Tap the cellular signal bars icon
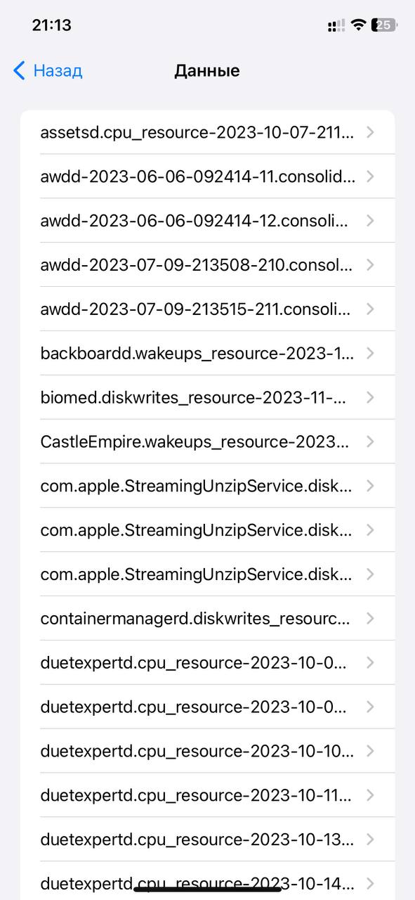 [x=336, y=26]
